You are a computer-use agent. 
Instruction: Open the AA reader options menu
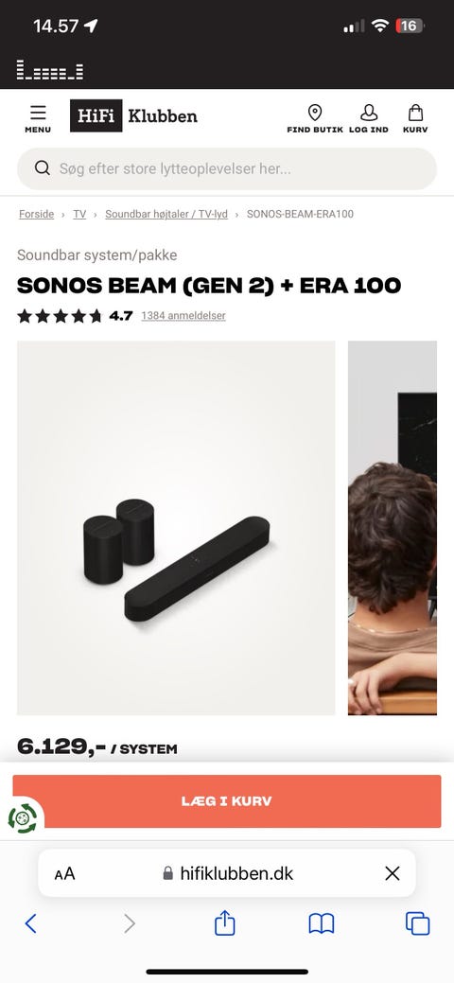(64, 873)
